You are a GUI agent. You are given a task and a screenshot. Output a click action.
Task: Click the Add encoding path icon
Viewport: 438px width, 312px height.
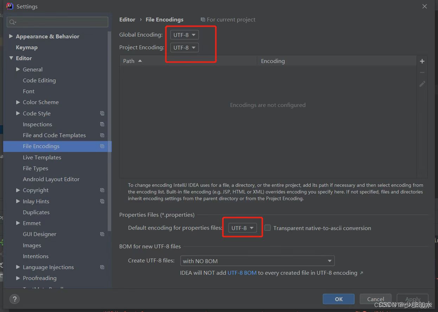pos(422,61)
